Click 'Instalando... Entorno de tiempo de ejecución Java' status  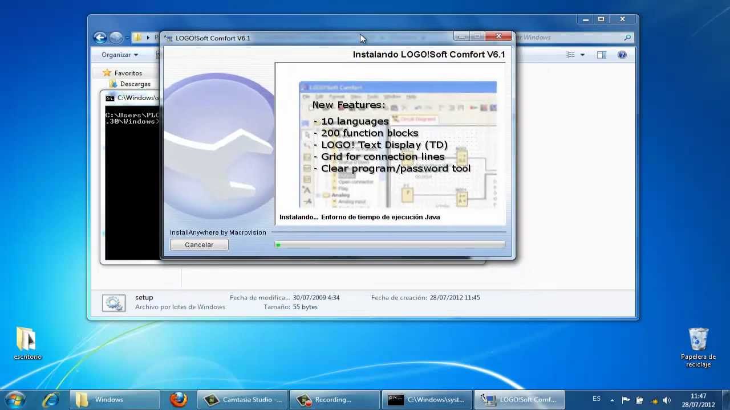(359, 217)
